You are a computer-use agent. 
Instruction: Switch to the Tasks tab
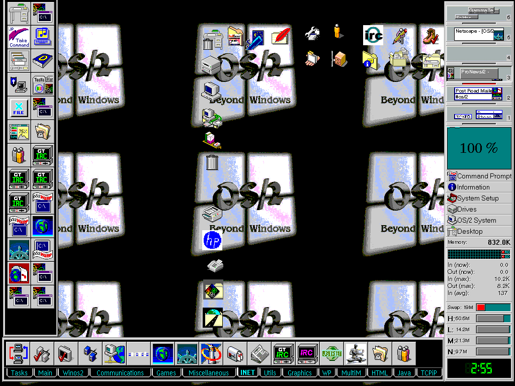(20, 373)
